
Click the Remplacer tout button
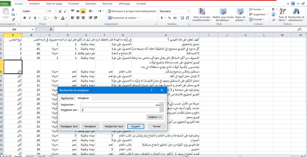click(x=69, y=126)
